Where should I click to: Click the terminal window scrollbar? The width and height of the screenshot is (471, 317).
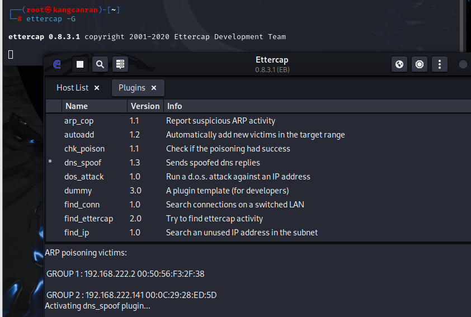[461, 26]
